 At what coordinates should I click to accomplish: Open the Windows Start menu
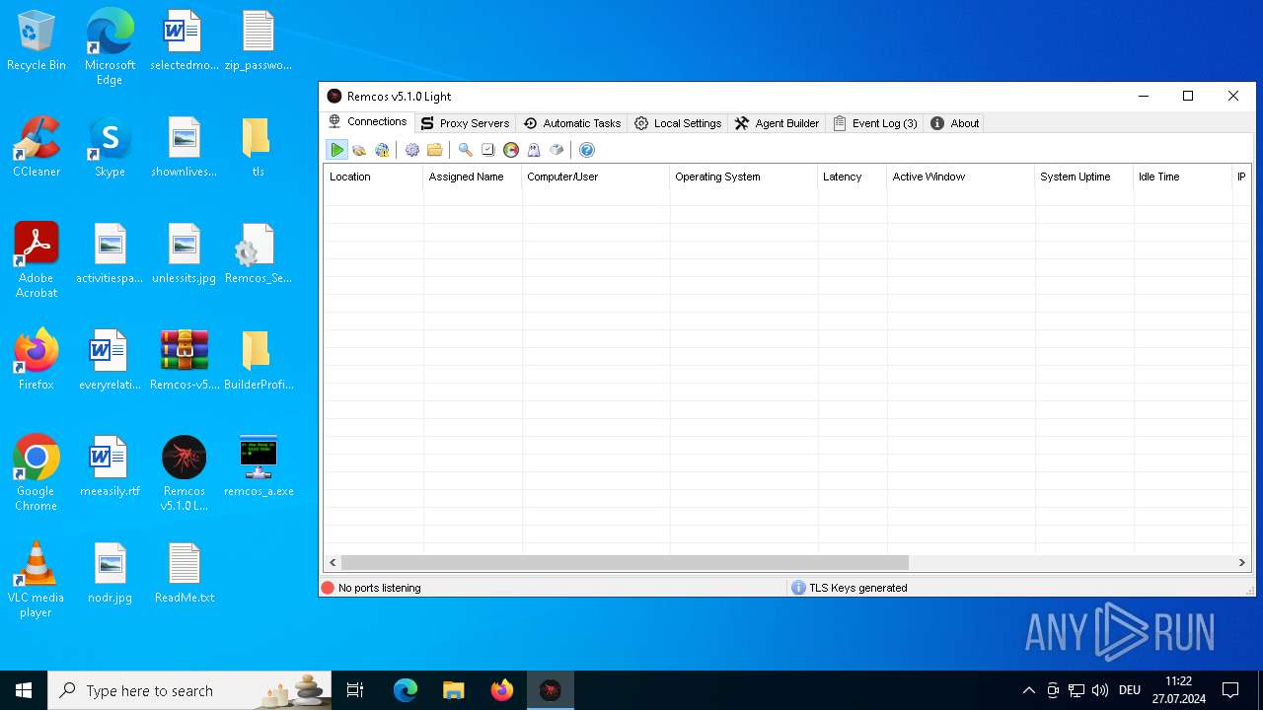(x=24, y=690)
